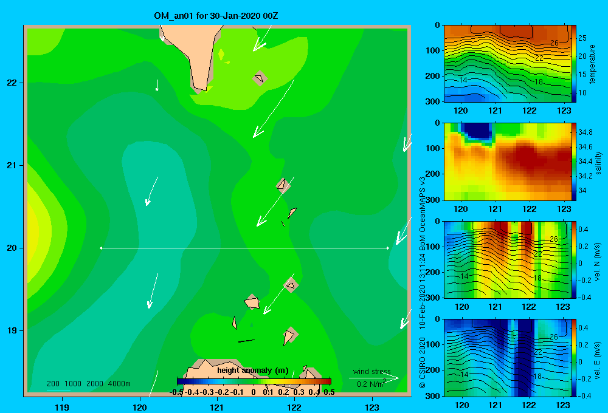608x413 pixels.
Task: Click the '0.5' height anomaly scale maximum value
Action: click(329, 392)
